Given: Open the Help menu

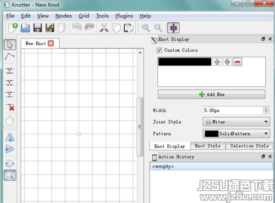Looking at the screenshot, I should (145, 16).
